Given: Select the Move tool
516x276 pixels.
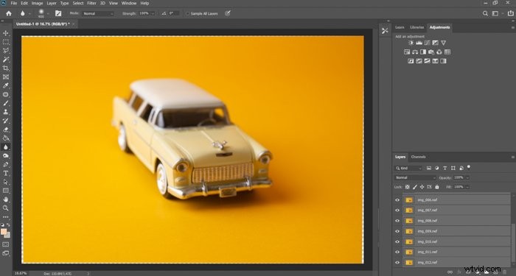Looking at the screenshot, I should pos(6,33).
